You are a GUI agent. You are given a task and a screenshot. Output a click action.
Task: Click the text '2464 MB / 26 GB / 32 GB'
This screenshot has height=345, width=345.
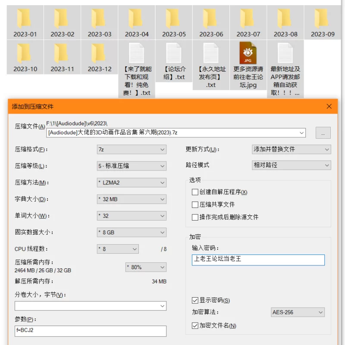point(43,270)
